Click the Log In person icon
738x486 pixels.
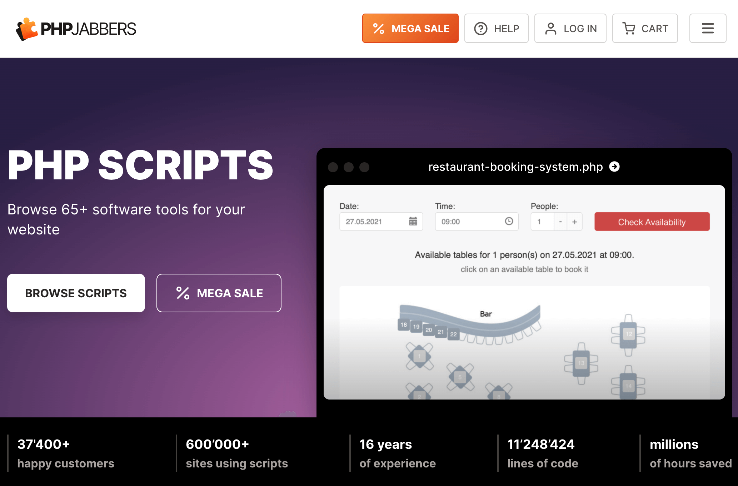pos(550,28)
